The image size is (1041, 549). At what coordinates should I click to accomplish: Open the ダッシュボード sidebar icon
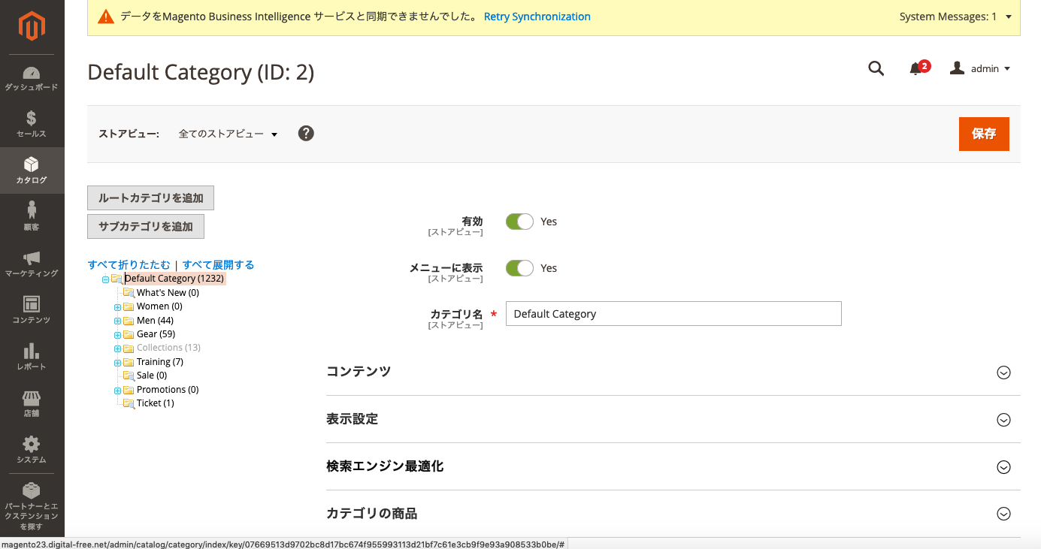32,74
